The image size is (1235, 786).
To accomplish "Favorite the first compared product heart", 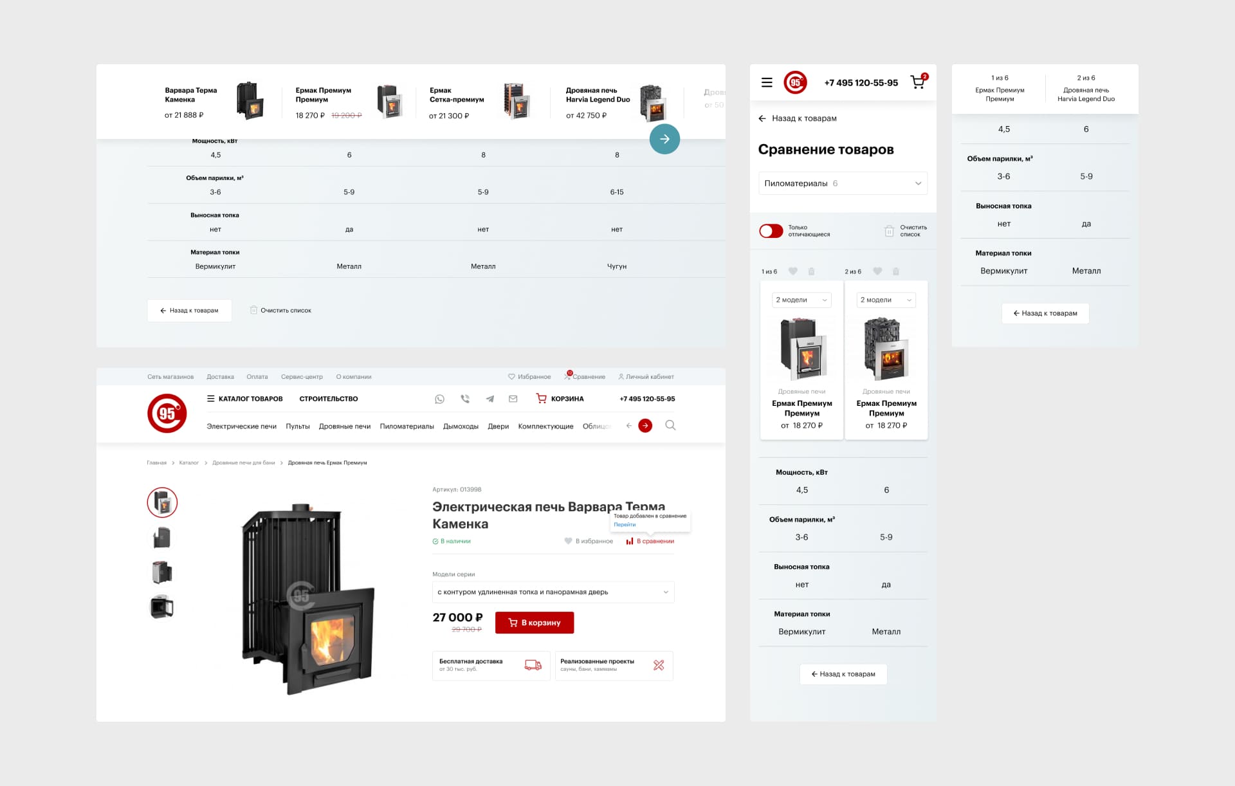I will pyautogui.click(x=793, y=271).
